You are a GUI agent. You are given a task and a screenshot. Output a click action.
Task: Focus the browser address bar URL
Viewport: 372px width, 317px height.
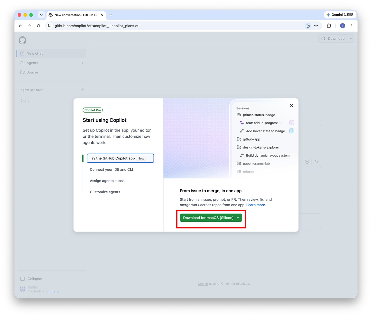pyautogui.click(x=97, y=26)
